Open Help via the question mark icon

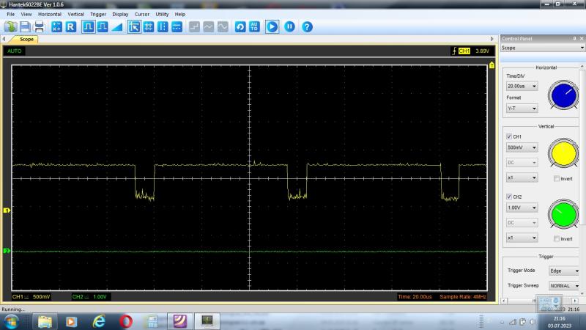tap(307, 26)
